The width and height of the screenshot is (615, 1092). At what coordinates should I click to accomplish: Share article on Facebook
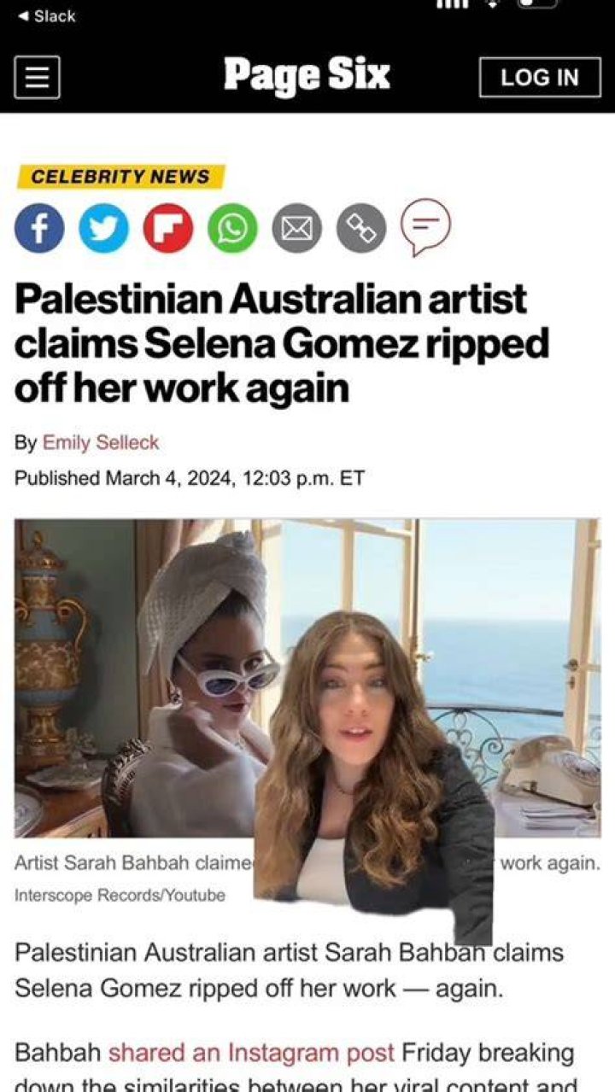point(39,228)
